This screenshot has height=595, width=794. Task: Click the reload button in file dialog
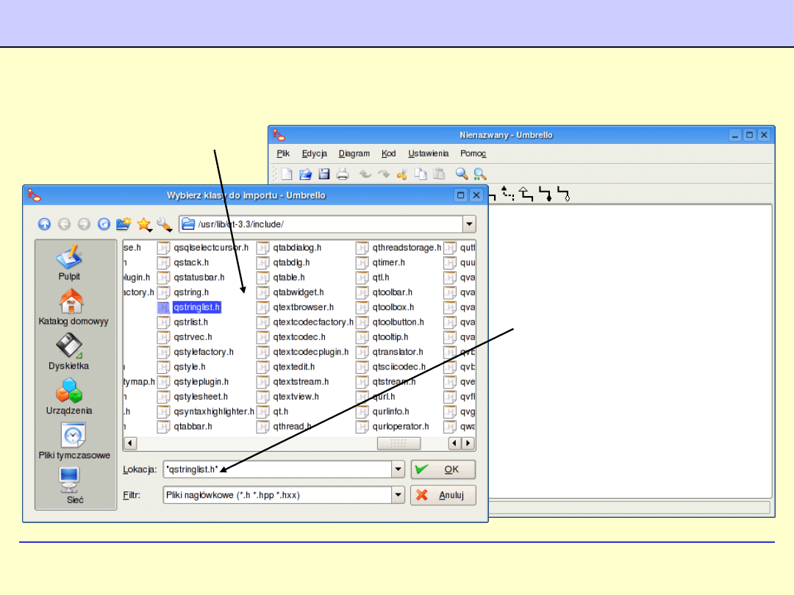pyautogui.click(x=104, y=224)
